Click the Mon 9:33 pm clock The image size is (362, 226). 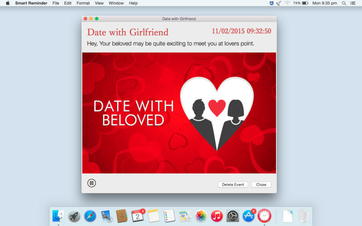pos(324,3)
